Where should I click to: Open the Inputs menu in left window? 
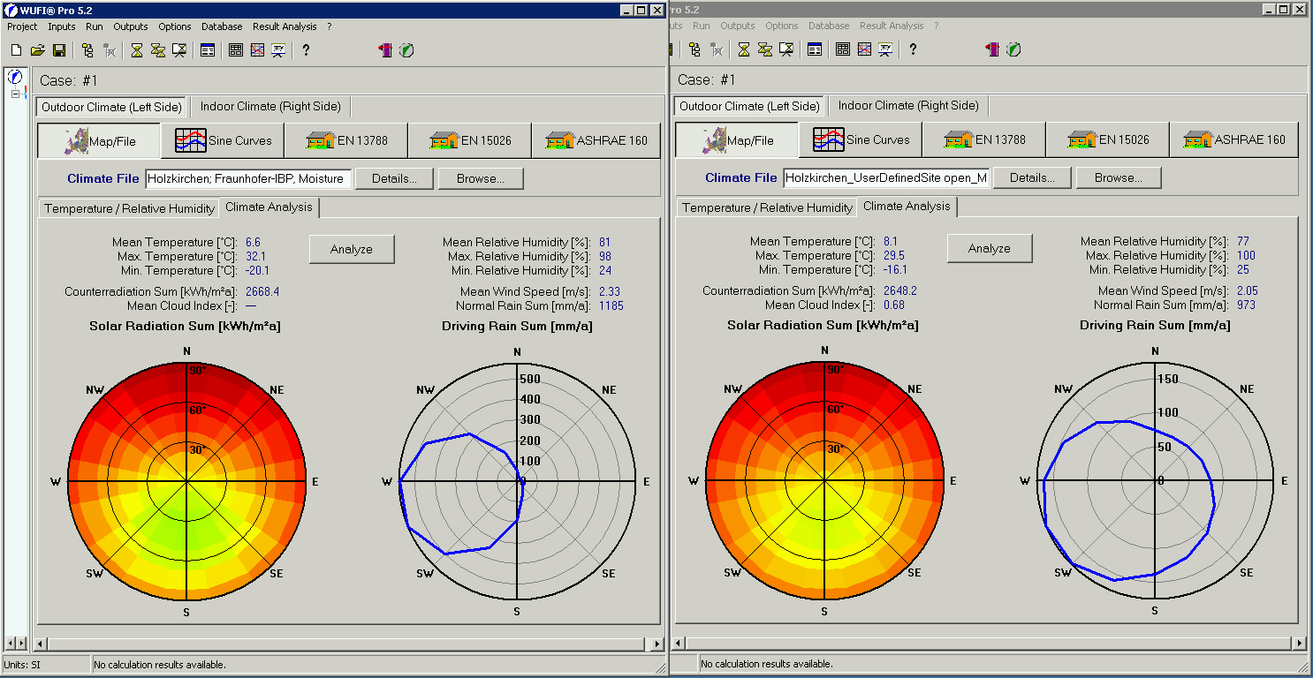[x=62, y=26]
